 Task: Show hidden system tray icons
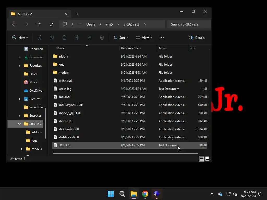click(x=212, y=194)
